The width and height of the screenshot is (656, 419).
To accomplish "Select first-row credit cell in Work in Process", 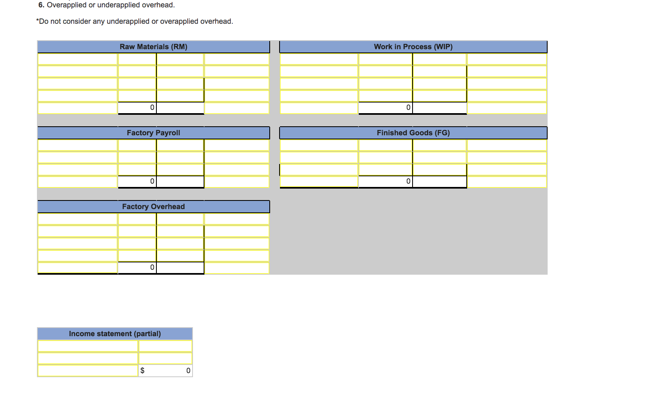I will point(439,59).
